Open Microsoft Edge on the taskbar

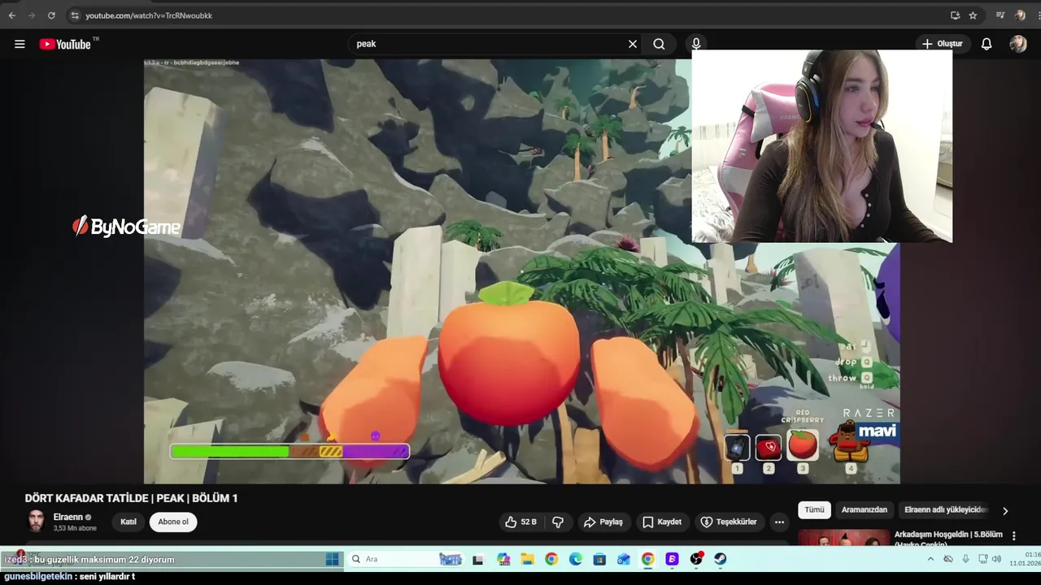576,559
